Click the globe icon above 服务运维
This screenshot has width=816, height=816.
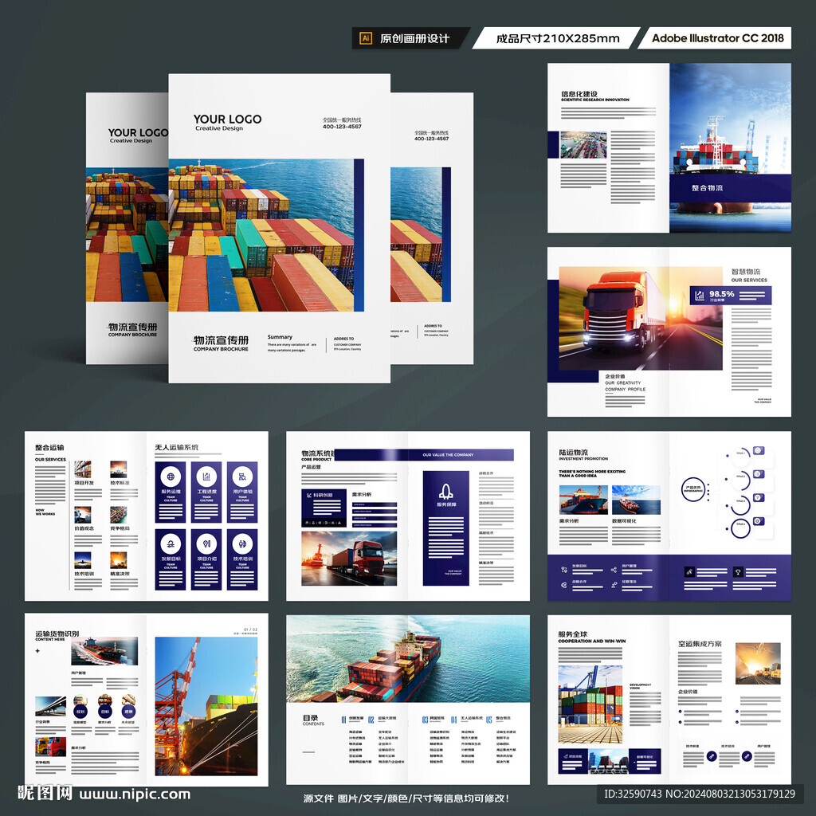click(171, 477)
